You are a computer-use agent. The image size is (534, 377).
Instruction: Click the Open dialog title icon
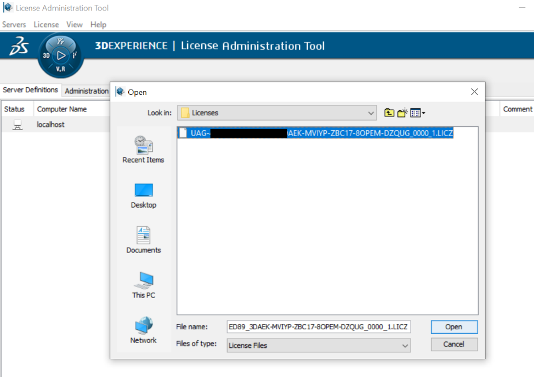click(x=120, y=92)
